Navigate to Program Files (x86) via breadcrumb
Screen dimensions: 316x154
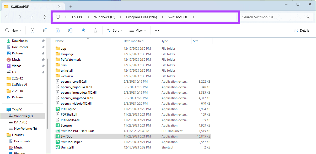142,17
